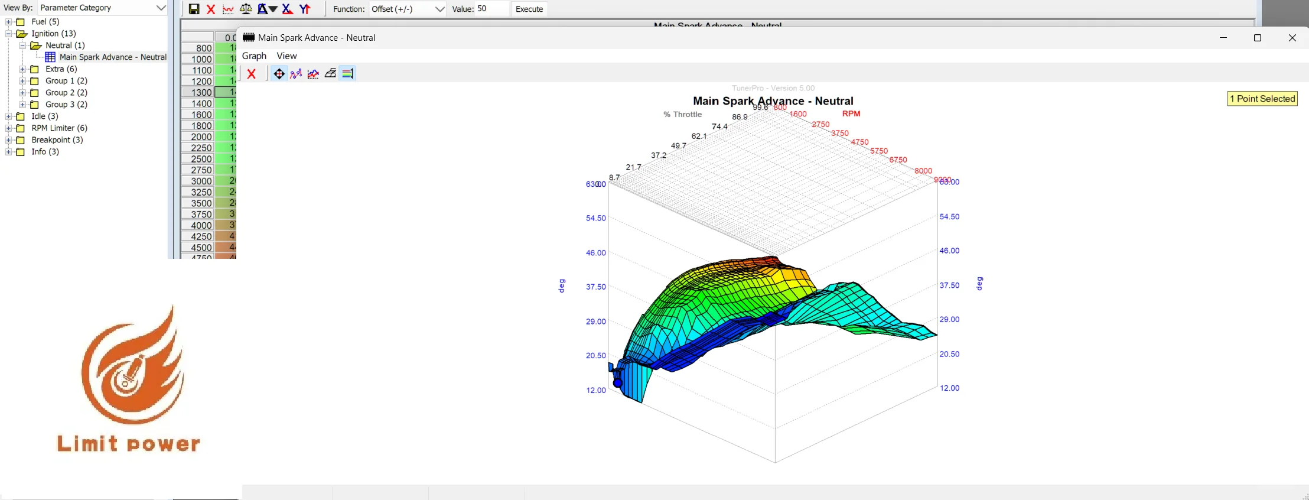
Task: Click the 800 RPM row header
Action: (198, 48)
